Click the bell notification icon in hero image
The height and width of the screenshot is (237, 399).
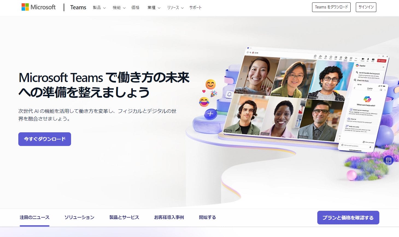[x=229, y=94]
